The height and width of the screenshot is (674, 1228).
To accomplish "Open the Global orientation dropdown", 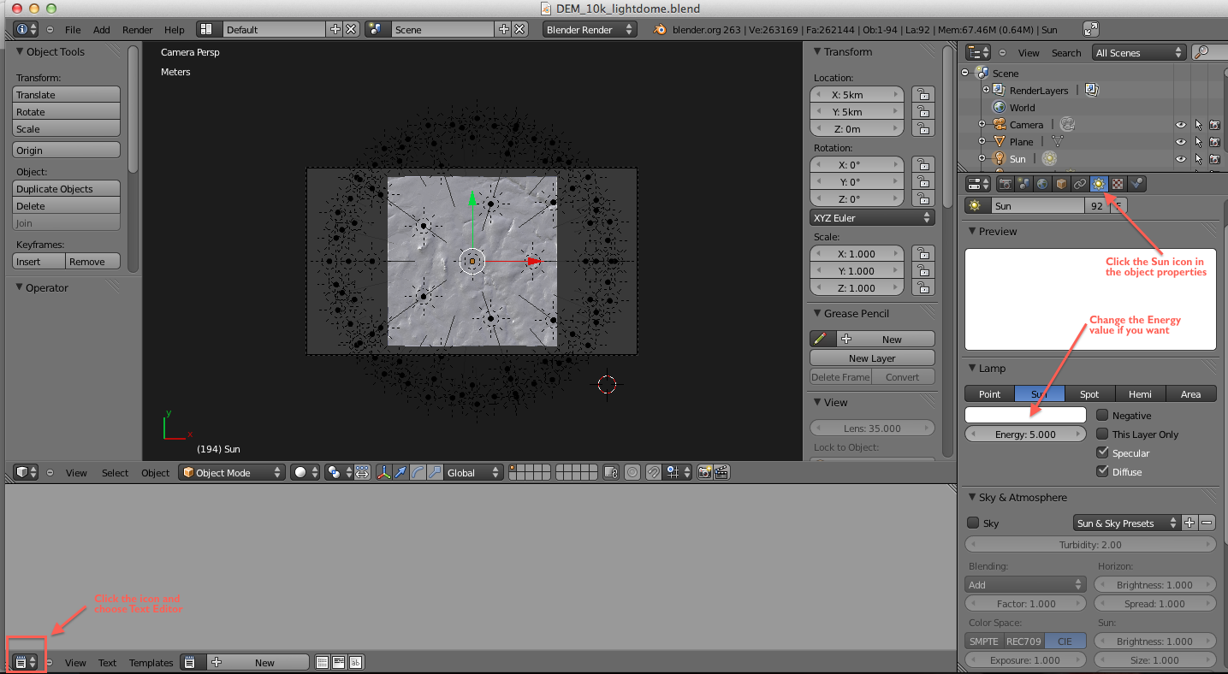I will (474, 472).
